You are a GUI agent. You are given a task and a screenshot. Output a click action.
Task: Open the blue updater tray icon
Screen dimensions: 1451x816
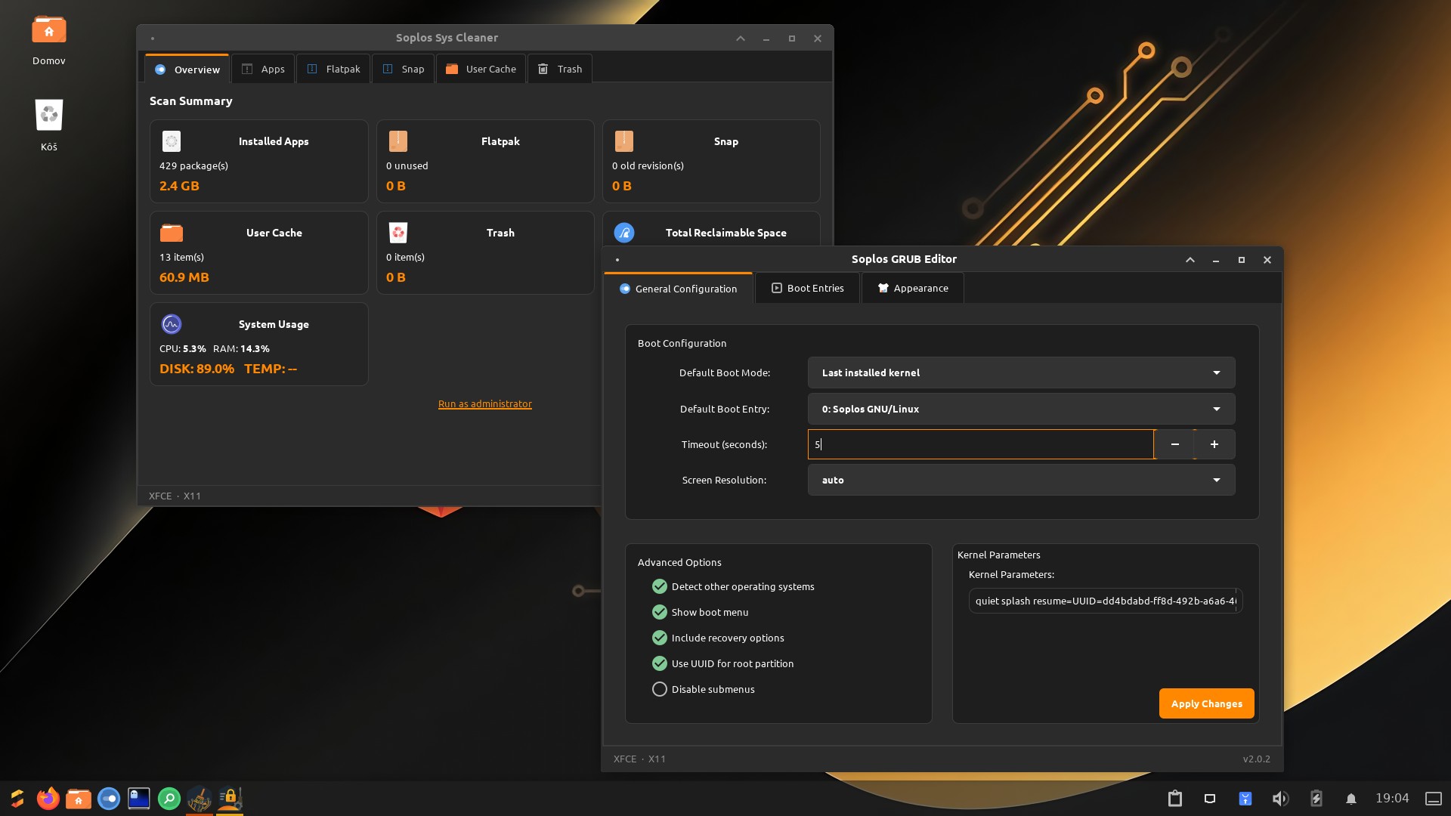tap(1245, 799)
